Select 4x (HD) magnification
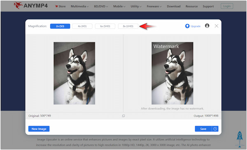Screen dimensions: 247x150 pyautogui.click(x=82, y=26)
